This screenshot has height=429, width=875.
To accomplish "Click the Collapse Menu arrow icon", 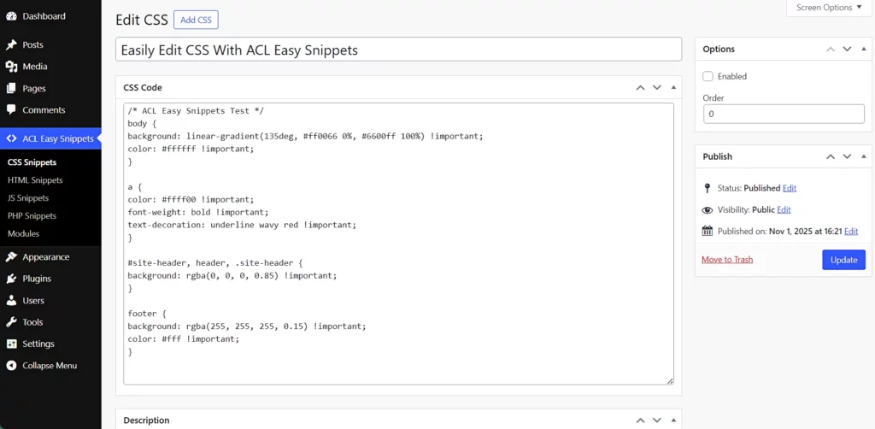I will coord(11,366).
